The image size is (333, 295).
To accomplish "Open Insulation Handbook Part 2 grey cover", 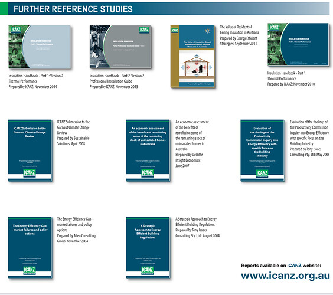I will pyautogui.click(x=120, y=47).
